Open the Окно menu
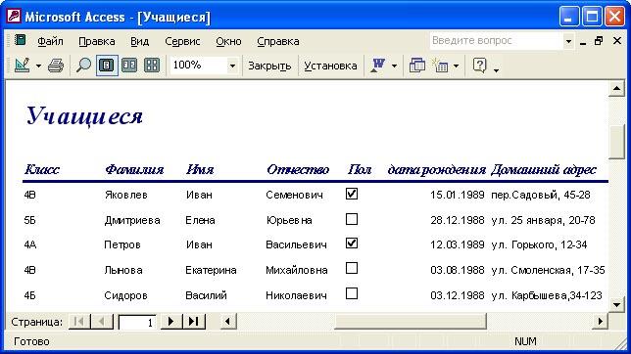The image size is (631, 354). coord(228,41)
